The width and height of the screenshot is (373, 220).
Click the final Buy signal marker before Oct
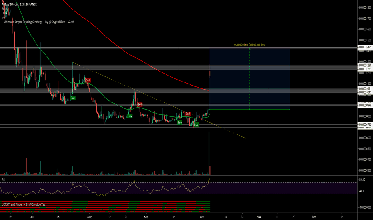(x=196, y=124)
